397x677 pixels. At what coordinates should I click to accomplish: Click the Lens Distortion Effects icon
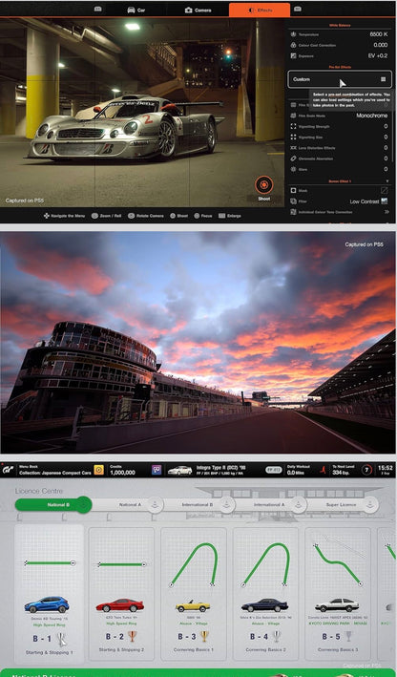pyautogui.click(x=293, y=148)
